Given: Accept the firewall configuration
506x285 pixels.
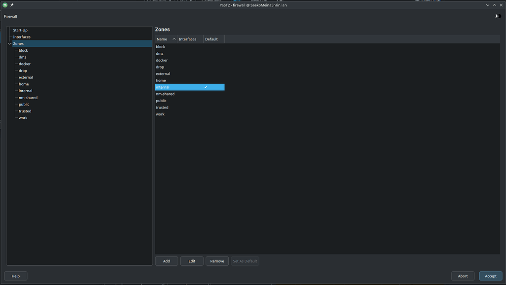Looking at the screenshot, I should tap(490, 276).
